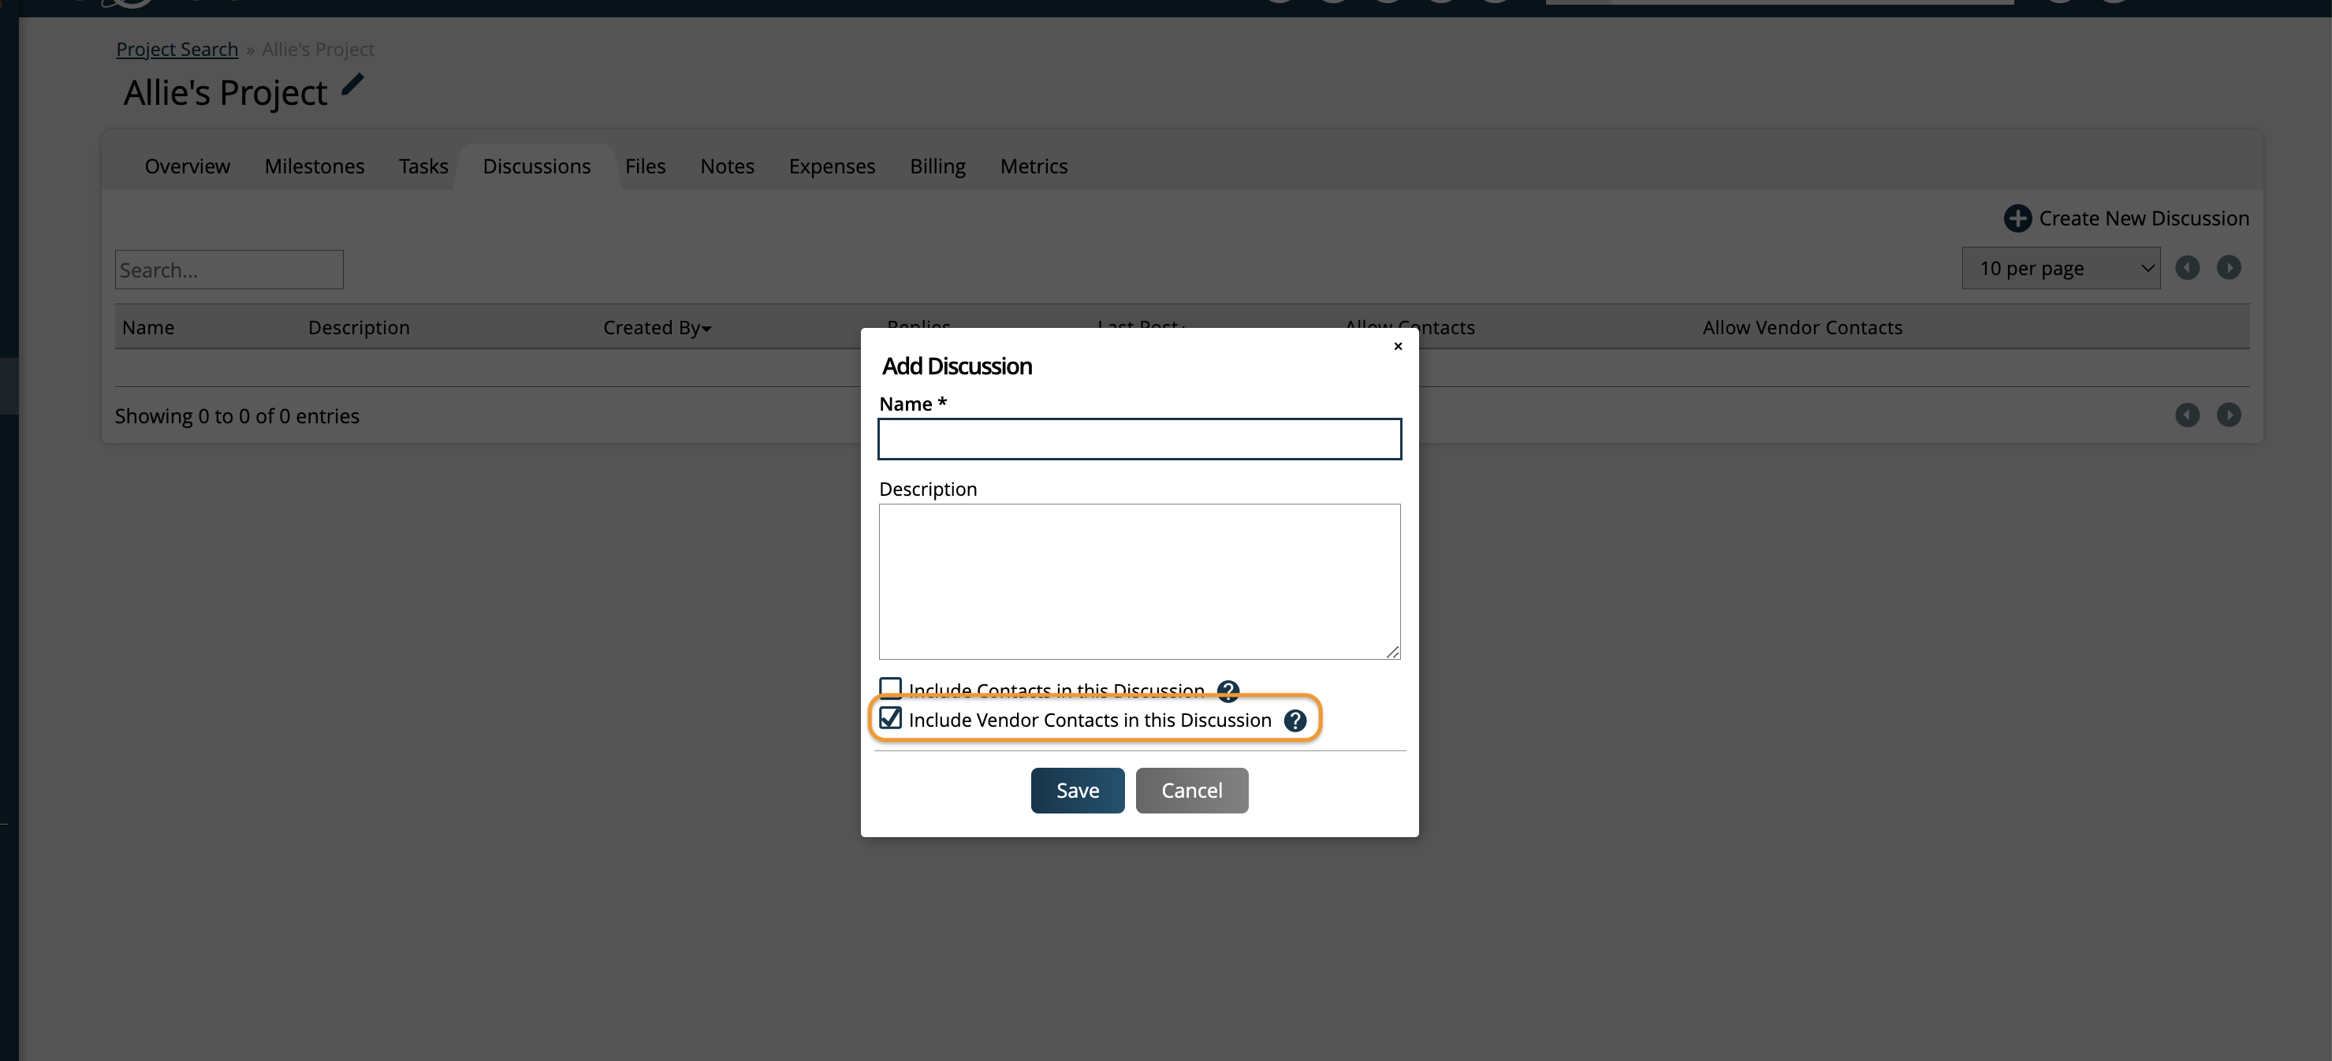Click the discussions Search box

(229, 270)
